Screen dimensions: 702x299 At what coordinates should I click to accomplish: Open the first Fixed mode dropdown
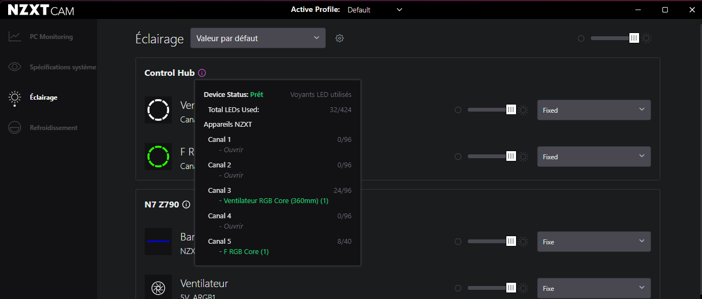[x=594, y=110]
